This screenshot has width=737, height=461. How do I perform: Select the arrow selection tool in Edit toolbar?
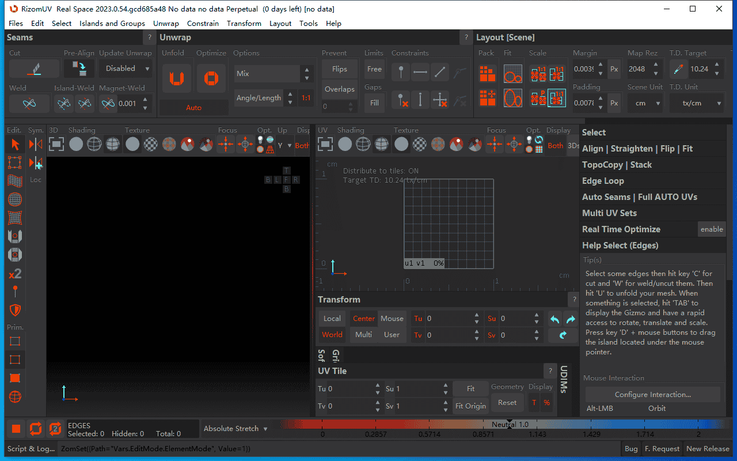click(x=15, y=144)
